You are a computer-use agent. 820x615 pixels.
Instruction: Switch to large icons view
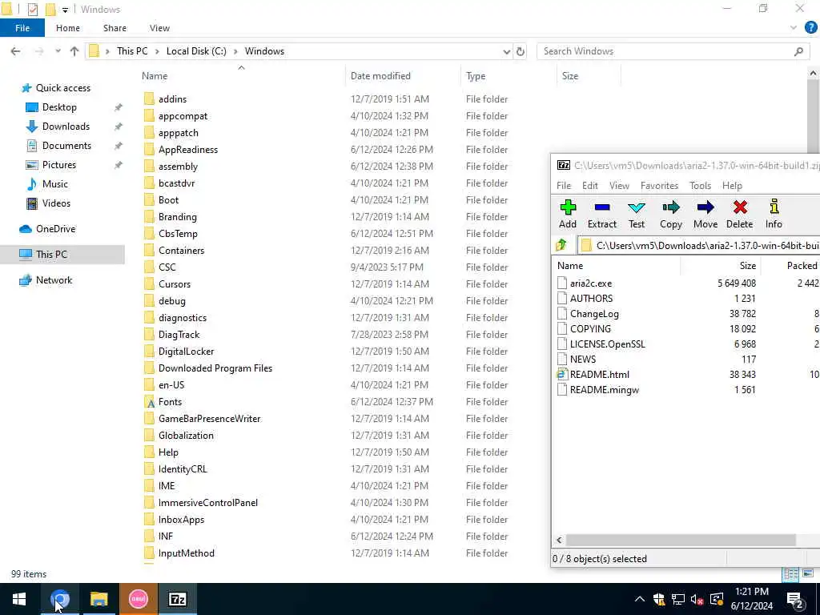(808, 573)
